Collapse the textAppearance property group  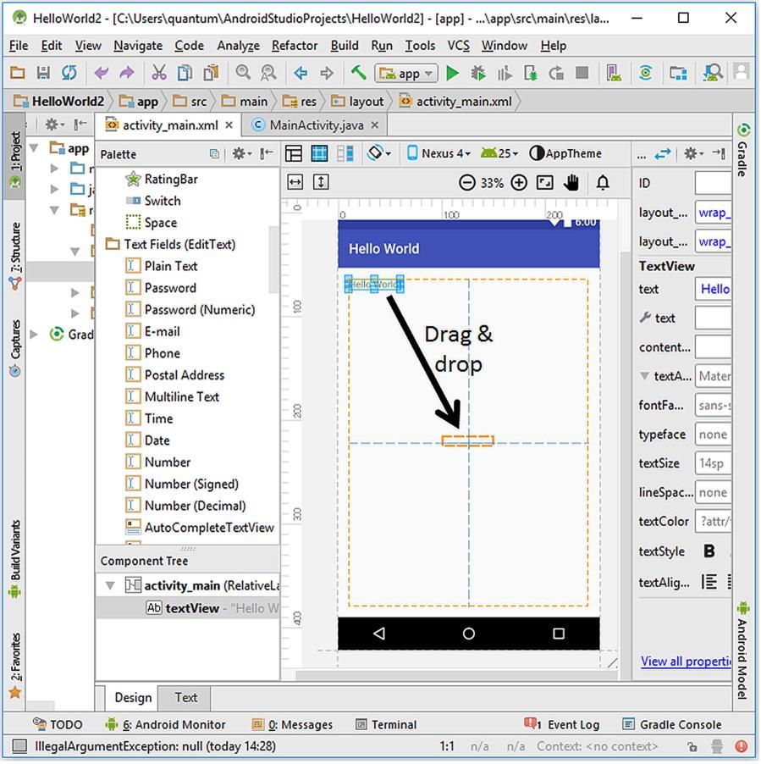646,378
